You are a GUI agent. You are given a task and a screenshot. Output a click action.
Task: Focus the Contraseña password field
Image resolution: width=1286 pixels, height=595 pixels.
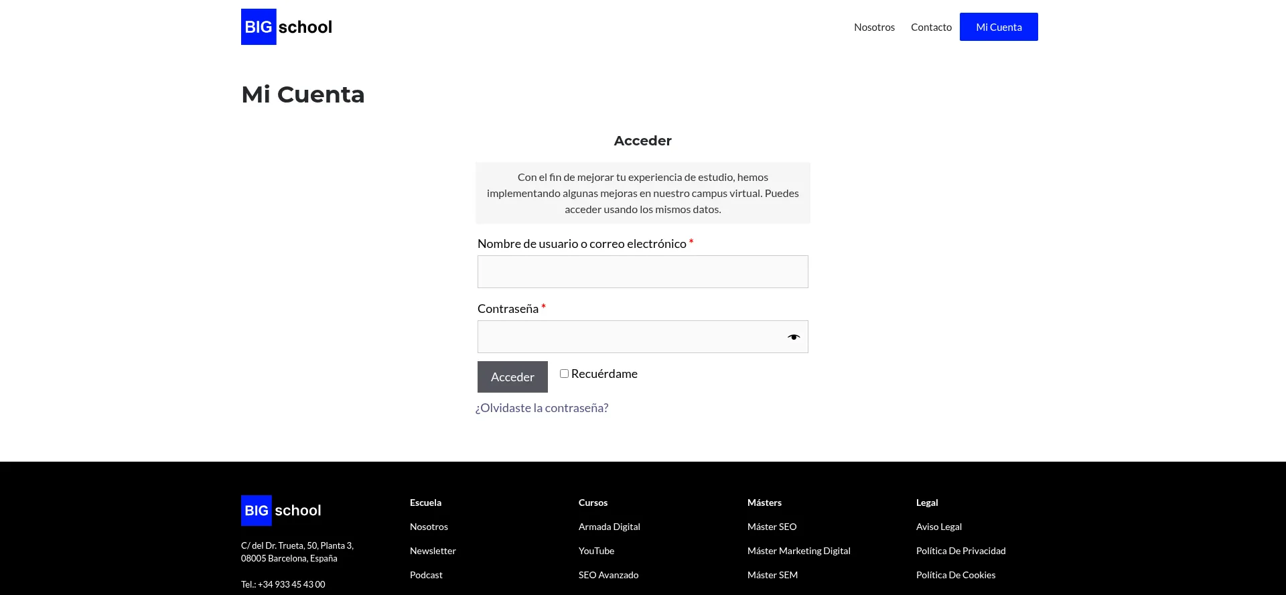point(630,337)
